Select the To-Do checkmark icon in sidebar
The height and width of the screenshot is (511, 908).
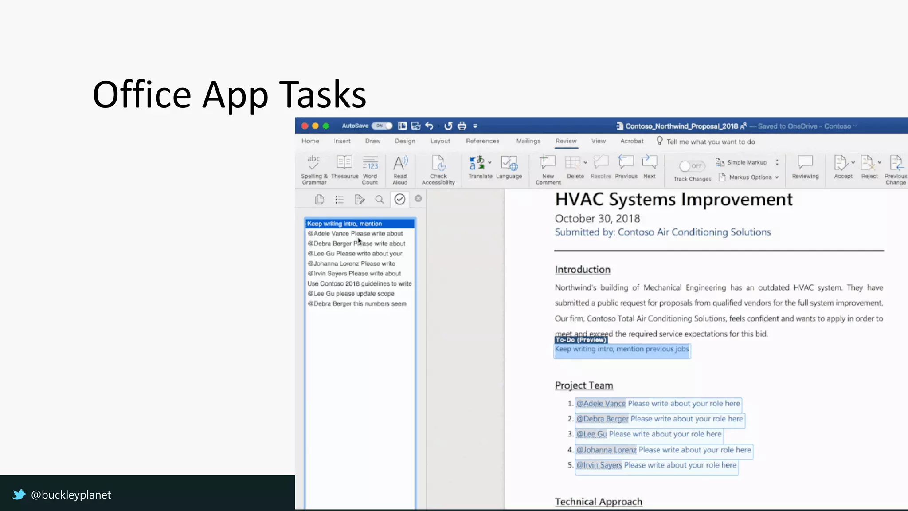click(x=400, y=199)
